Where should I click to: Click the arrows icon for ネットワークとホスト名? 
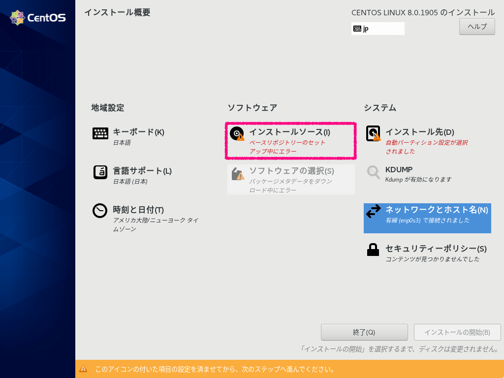click(x=373, y=211)
